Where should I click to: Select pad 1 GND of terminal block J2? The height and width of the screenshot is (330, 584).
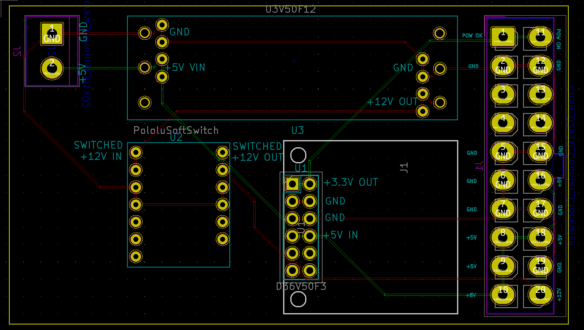pos(52,34)
